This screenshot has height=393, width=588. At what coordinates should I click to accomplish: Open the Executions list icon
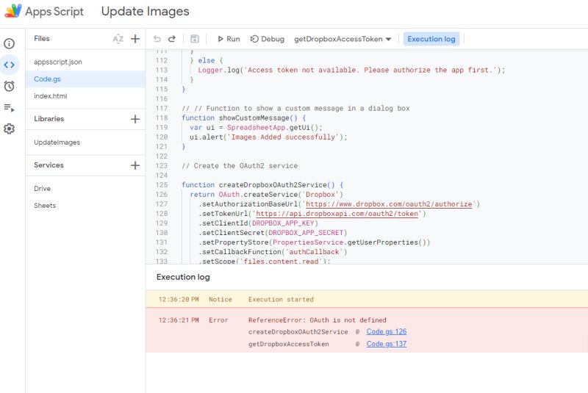pyautogui.click(x=9, y=108)
